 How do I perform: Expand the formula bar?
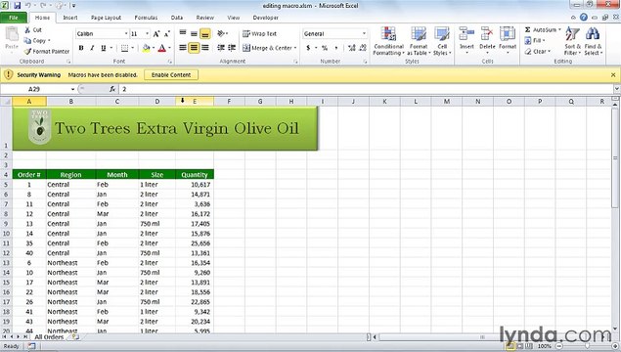617,89
